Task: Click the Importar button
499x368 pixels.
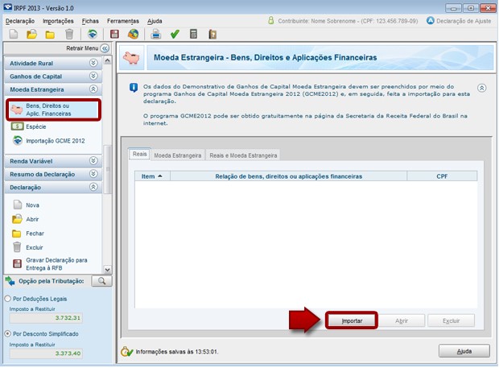Action: (352, 320)
